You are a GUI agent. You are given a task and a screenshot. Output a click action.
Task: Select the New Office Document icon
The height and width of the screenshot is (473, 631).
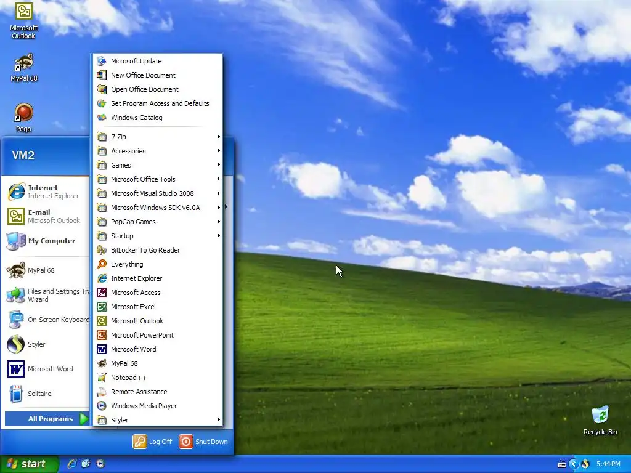(x=102, y=75)
